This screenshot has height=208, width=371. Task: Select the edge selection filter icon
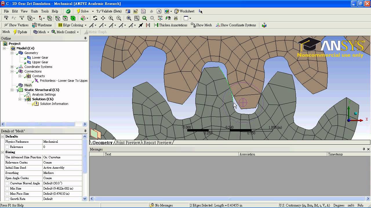click(x=57, y=18)
